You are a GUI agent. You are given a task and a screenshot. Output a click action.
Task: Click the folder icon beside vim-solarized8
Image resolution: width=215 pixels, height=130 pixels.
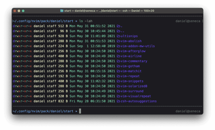118,86
